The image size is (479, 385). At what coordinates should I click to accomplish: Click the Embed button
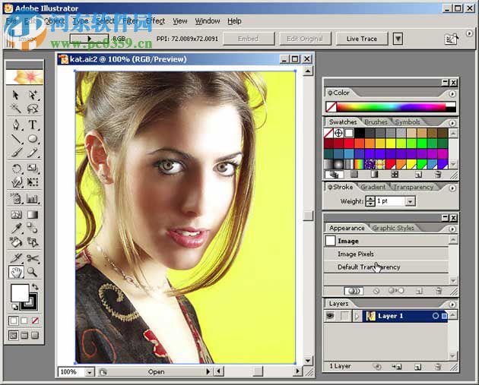pos(248,39)
